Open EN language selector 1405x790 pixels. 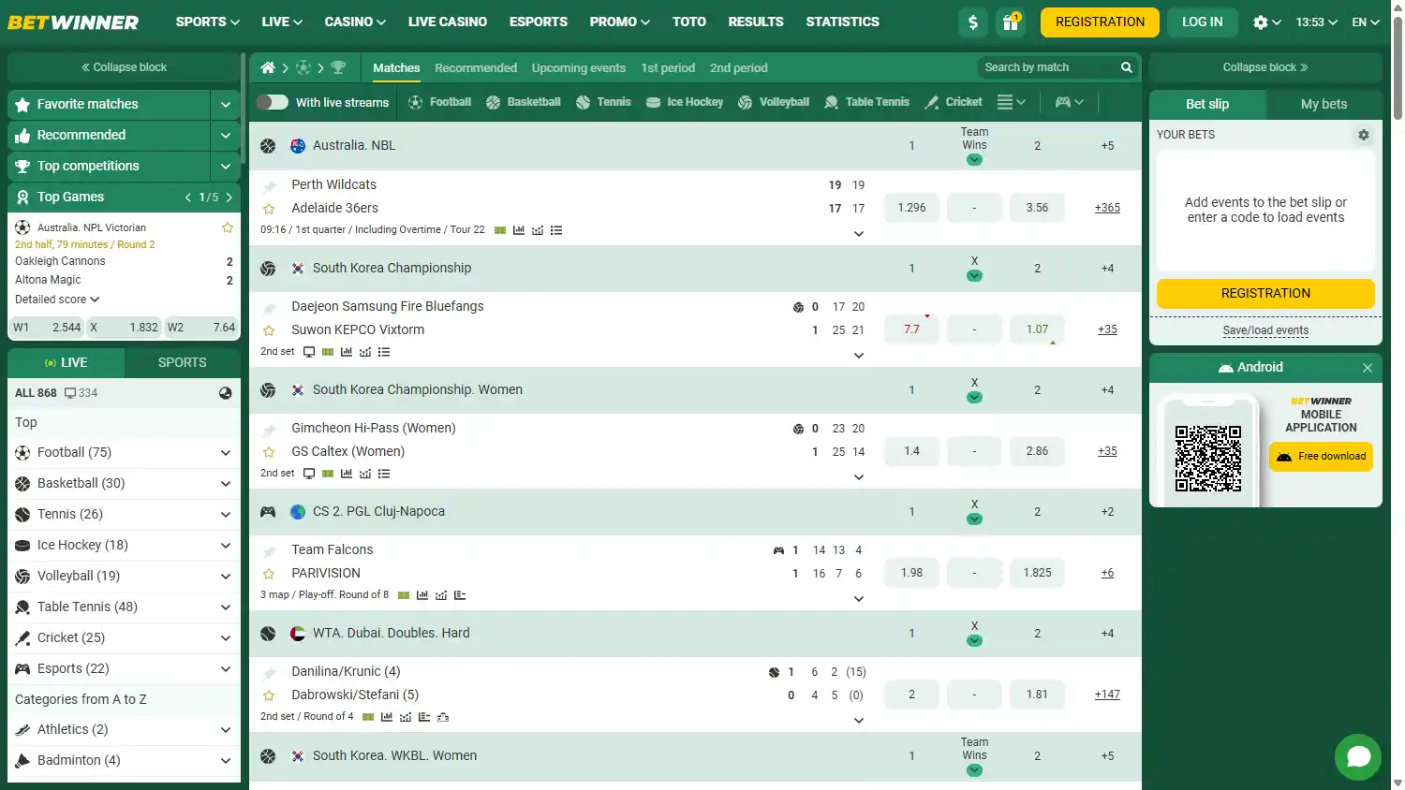[x=1366, y=22]
